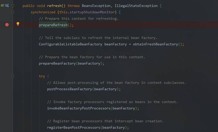The image size is (218, 132).
Task: Click startupShutdownMonitor field reference
Action: (92, 12)
